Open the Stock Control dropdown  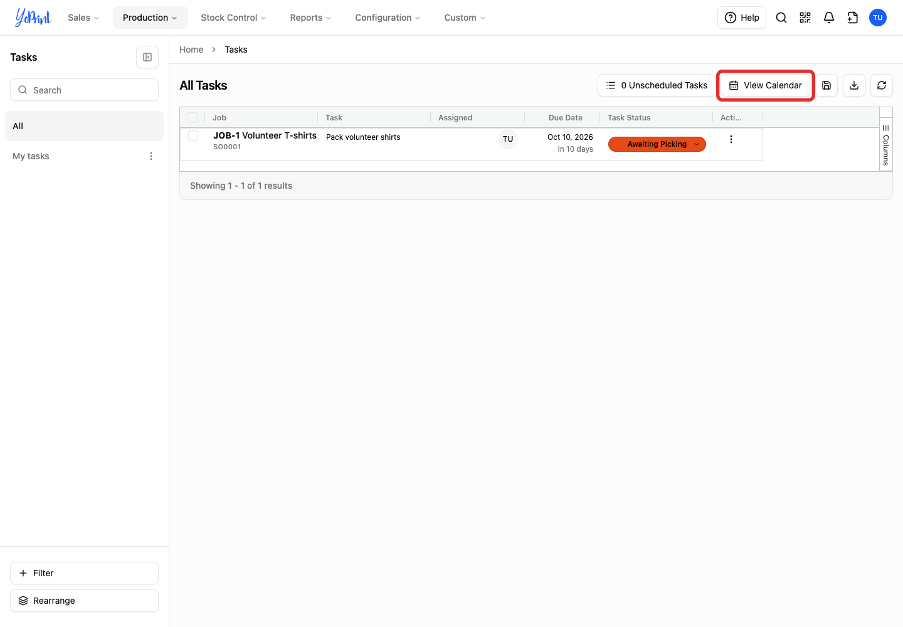coord(233,18)
